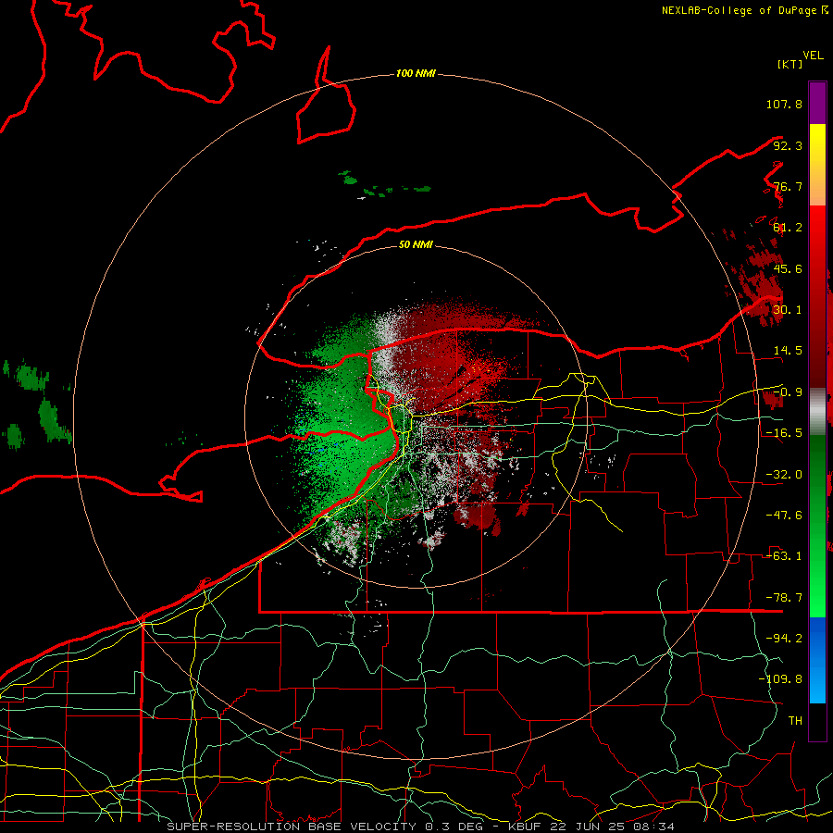
Task: Pick the green segment of the color bar
Action: tap(817, 526)
